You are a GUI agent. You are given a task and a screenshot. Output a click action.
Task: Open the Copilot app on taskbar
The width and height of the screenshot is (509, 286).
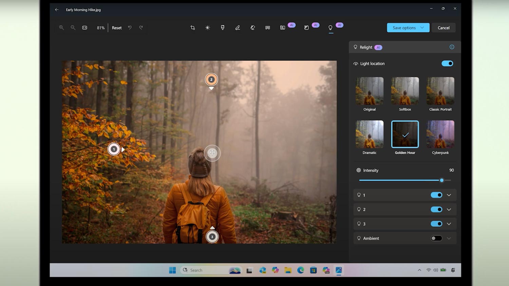pos(275,270)
